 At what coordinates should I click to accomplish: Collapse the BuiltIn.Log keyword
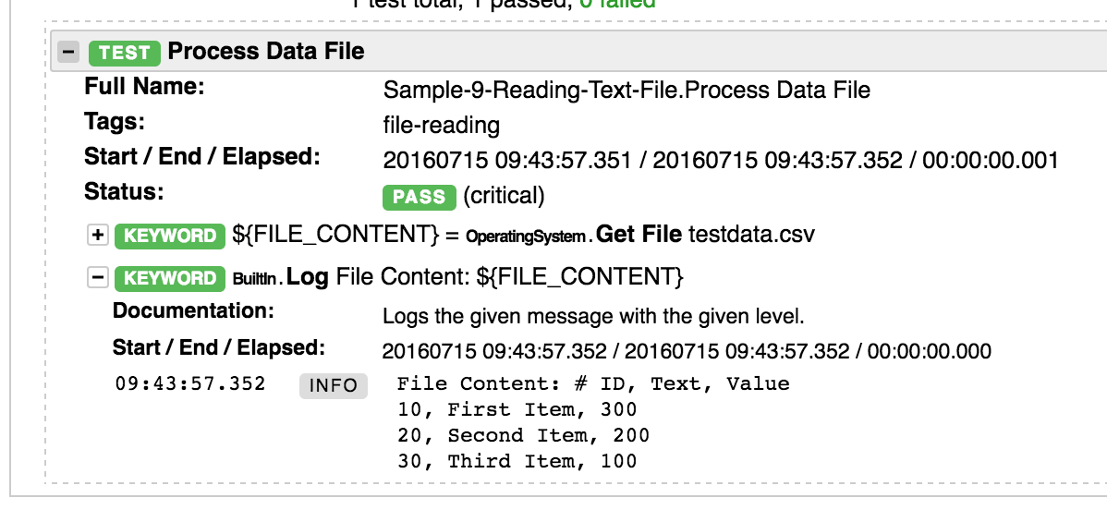coord(97,277)
